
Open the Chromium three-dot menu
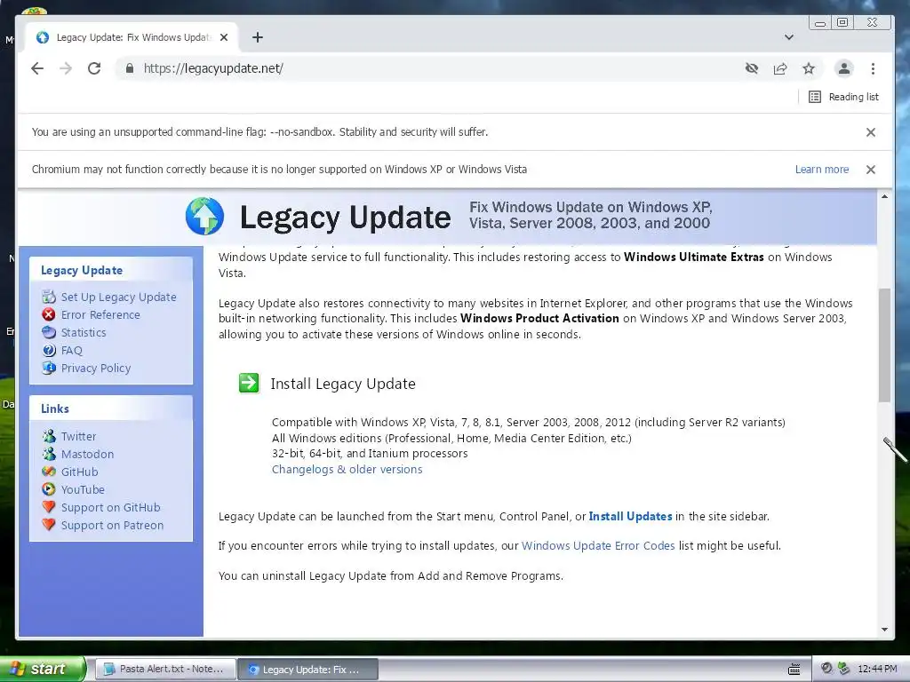point(873,68)
